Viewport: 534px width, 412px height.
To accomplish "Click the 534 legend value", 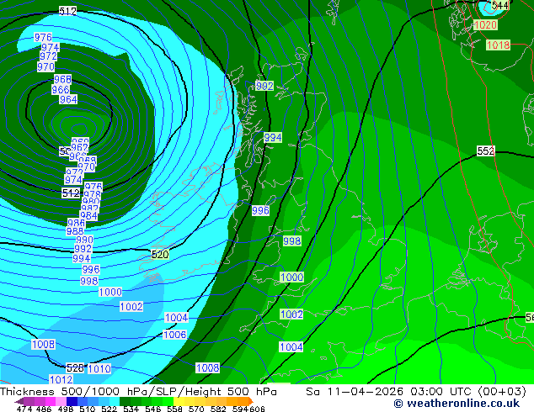I will pos(131,409).
